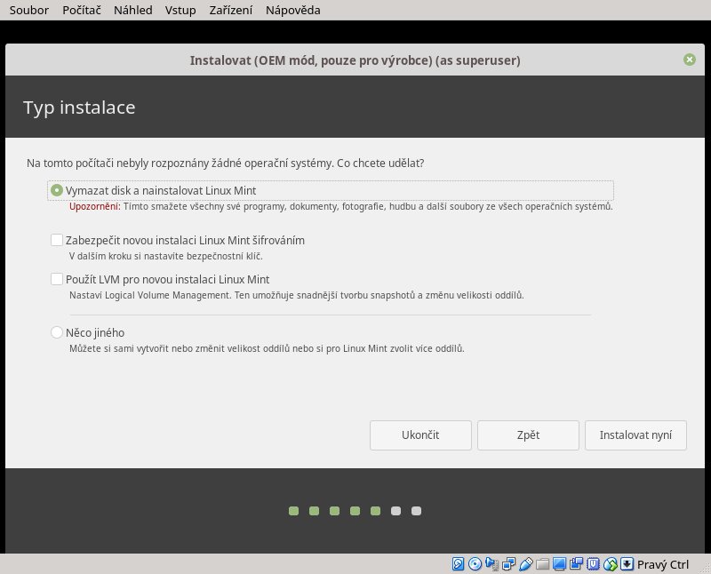Click the hard disk activity icon in status bar

(x=459, y=564)
